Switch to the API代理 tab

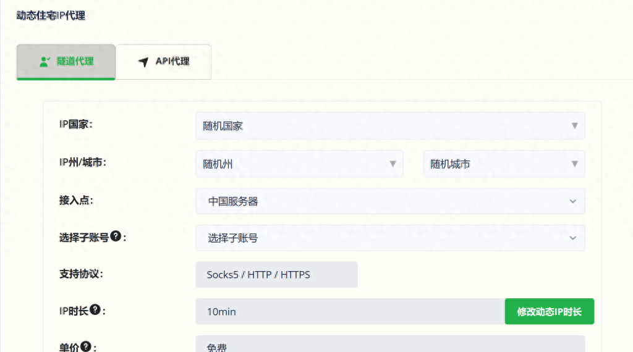[x=164, y=62]
